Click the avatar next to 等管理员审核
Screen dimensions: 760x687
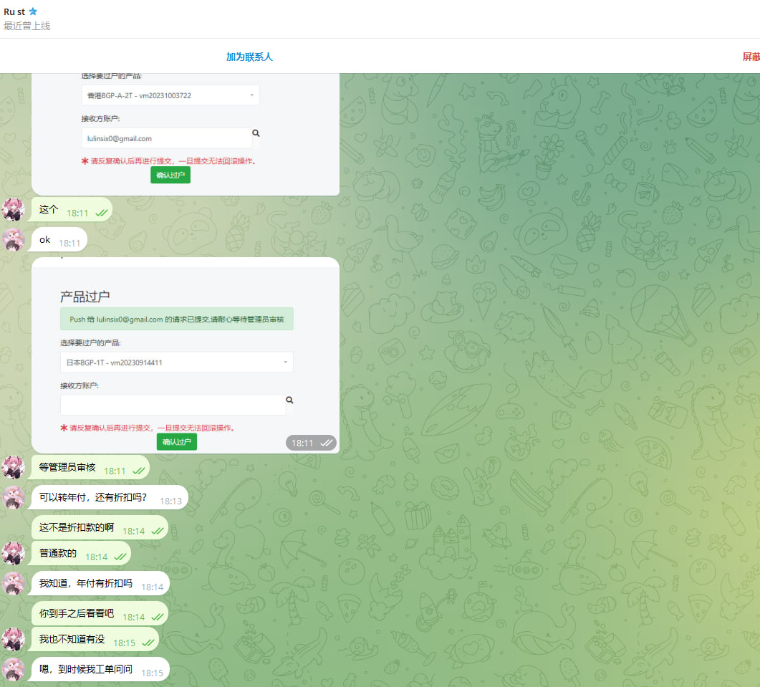point(13,467)
